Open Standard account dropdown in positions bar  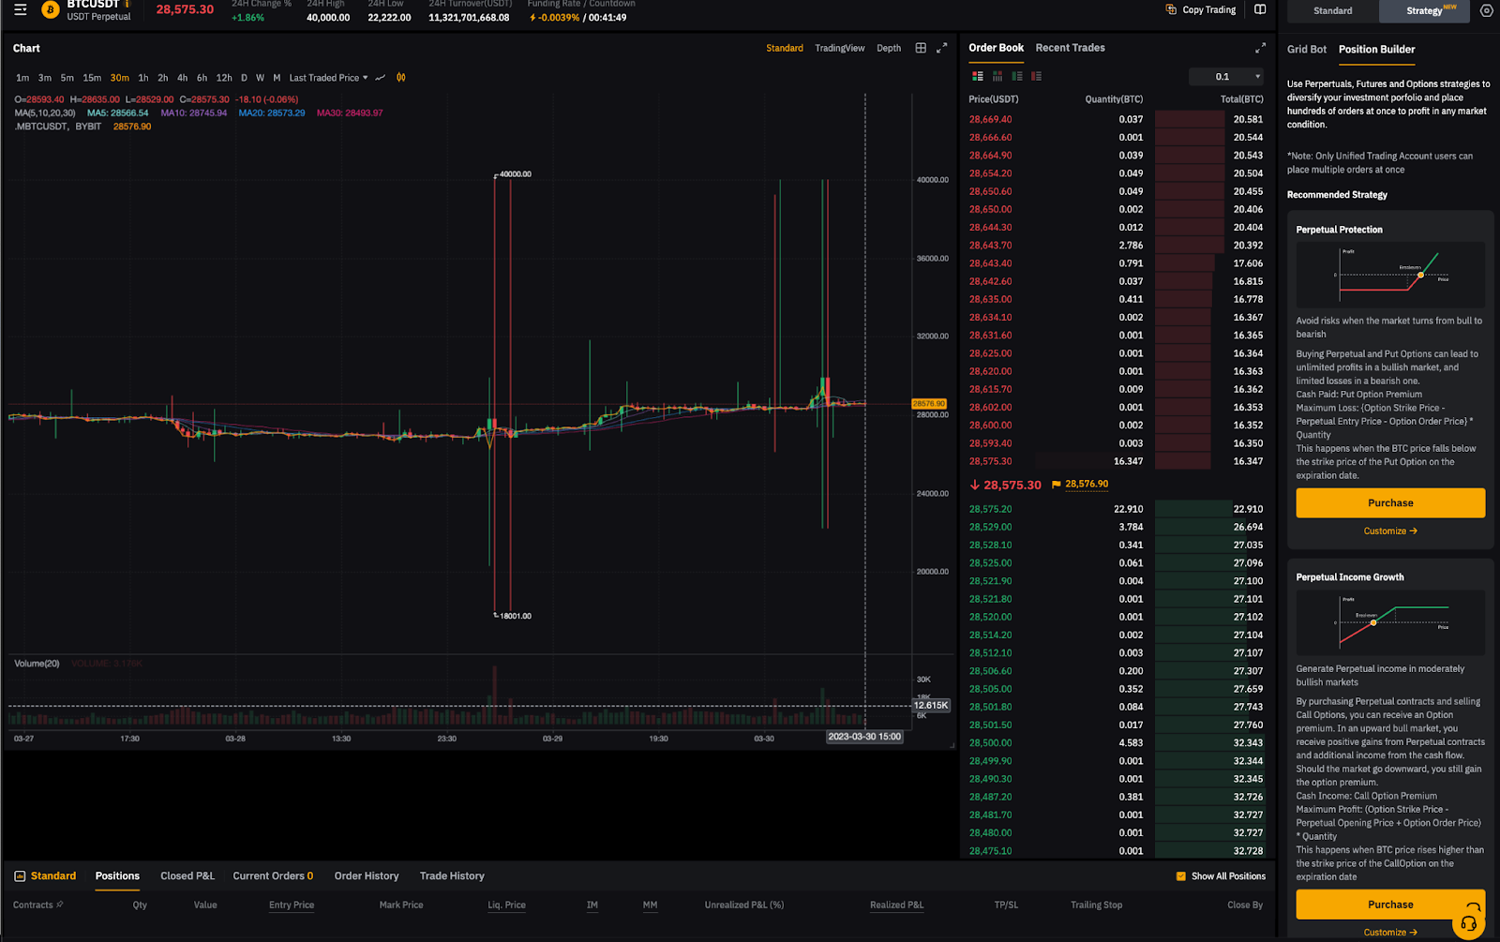(45, 876)
